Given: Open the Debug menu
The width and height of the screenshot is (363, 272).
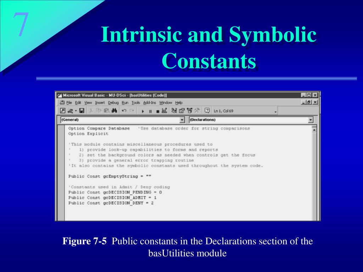Looking at the screenshot, I should [113, 103].
